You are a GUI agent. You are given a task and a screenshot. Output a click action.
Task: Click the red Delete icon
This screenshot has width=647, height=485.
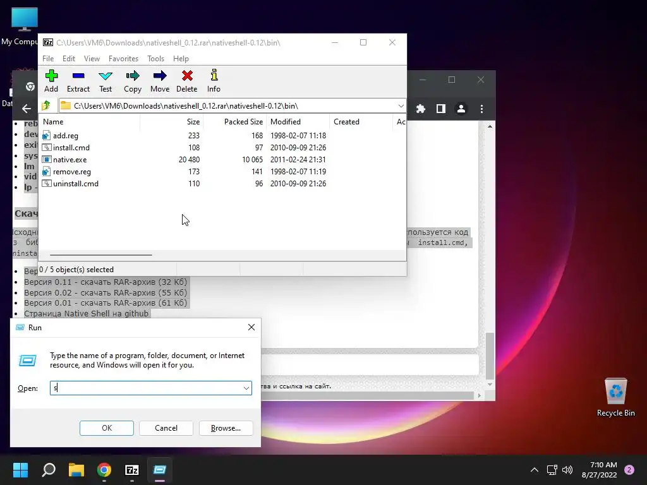click(x=187, y=76)
